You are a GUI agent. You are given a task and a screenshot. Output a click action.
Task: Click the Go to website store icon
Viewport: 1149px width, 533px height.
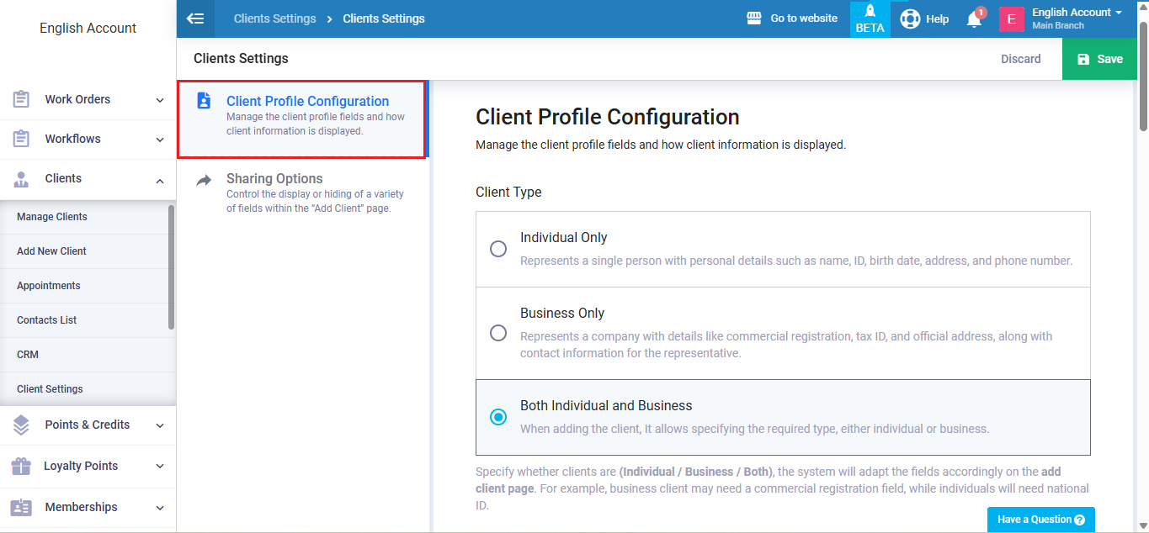pos(754,18)
